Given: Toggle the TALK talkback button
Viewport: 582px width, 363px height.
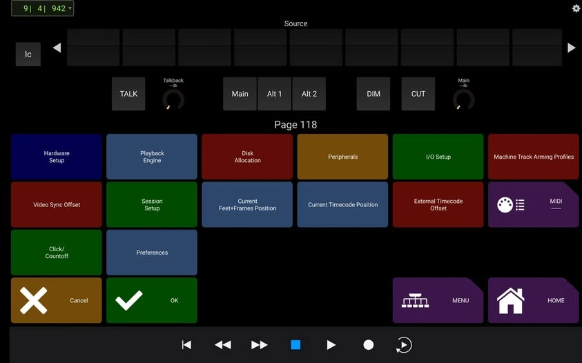Looking at the screenshot, I should [x=128, y=94].
